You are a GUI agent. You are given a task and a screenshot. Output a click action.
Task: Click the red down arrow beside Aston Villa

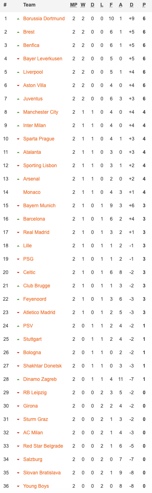[18, 85]
